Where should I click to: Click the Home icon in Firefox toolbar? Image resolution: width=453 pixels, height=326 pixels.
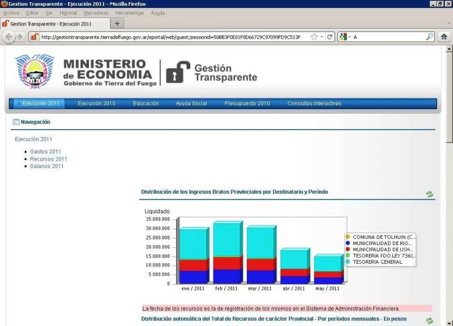[x=444, y=37]
